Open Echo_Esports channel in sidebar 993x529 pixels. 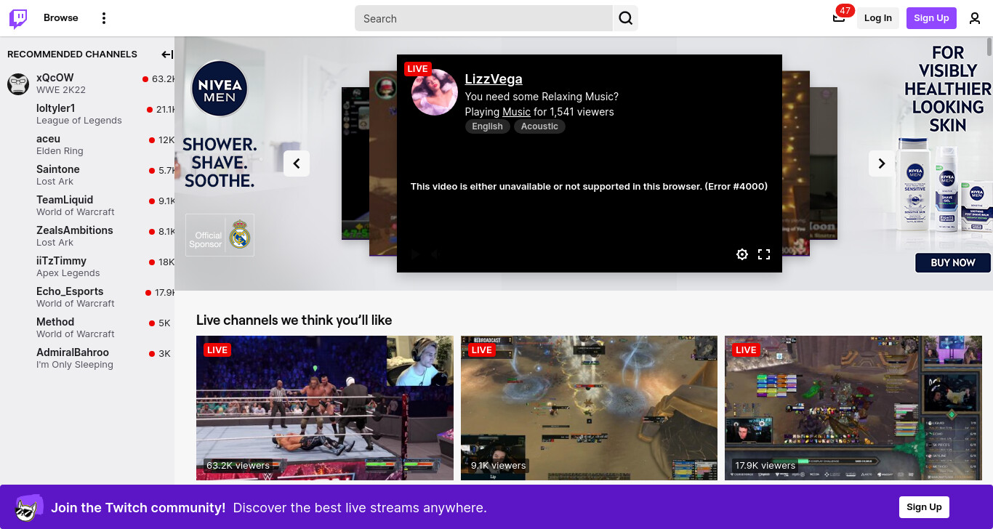87,297
